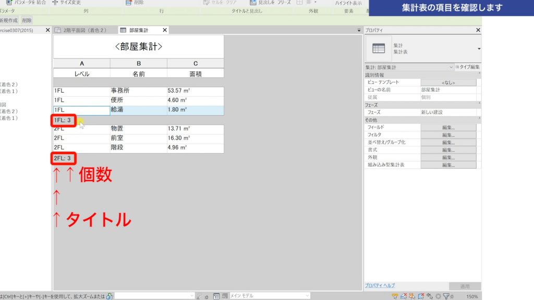Click the 150% zoom control
The height and width of the screenshot is (300, 534).
click(471, 295)
